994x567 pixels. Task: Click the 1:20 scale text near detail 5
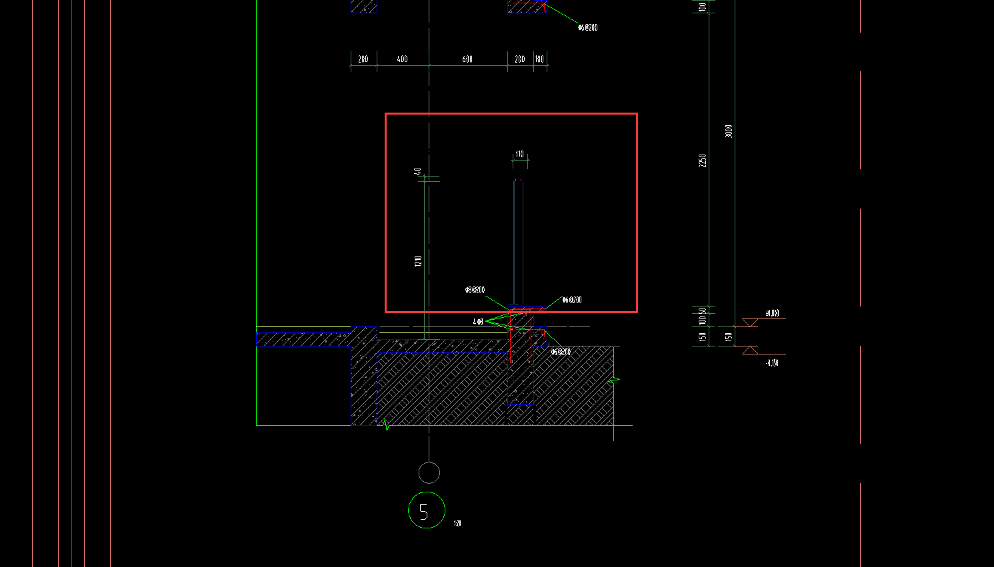pos(457,523)
